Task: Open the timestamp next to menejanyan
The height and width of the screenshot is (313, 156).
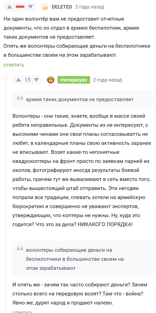Action: [x=107, y=80]
